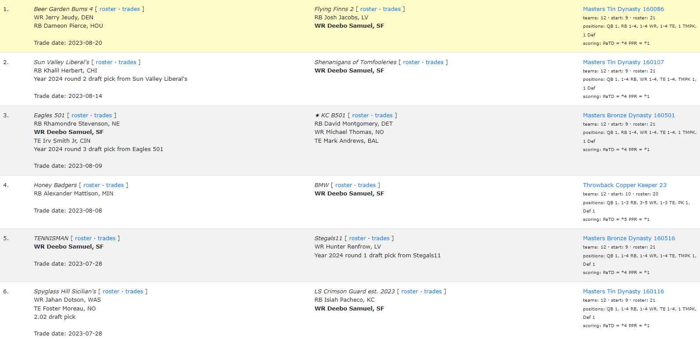Show Honey Badgers trades

coord(115,185)
